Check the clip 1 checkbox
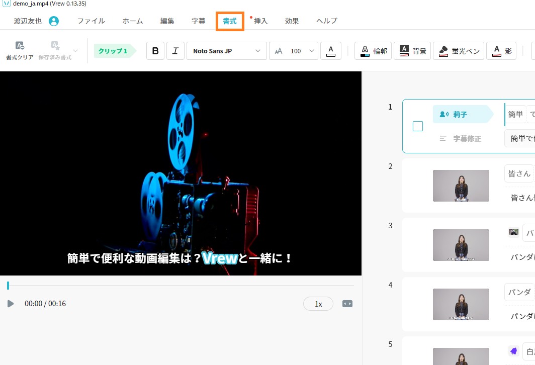Screen dimensions: 535x365 coord(418,126)
